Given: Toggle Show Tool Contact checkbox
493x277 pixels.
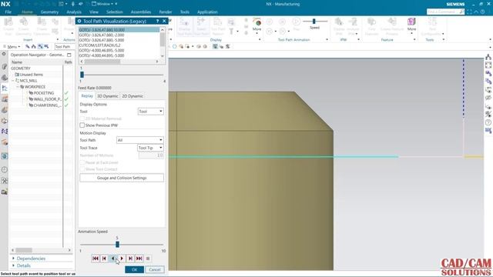Looking at the screenshot, I should tap(82, 169).
